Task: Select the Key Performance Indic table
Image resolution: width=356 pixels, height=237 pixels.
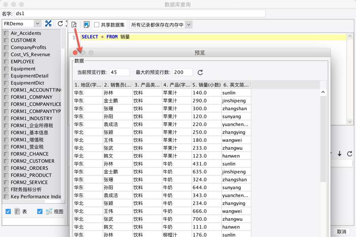Action: (36, 196)
